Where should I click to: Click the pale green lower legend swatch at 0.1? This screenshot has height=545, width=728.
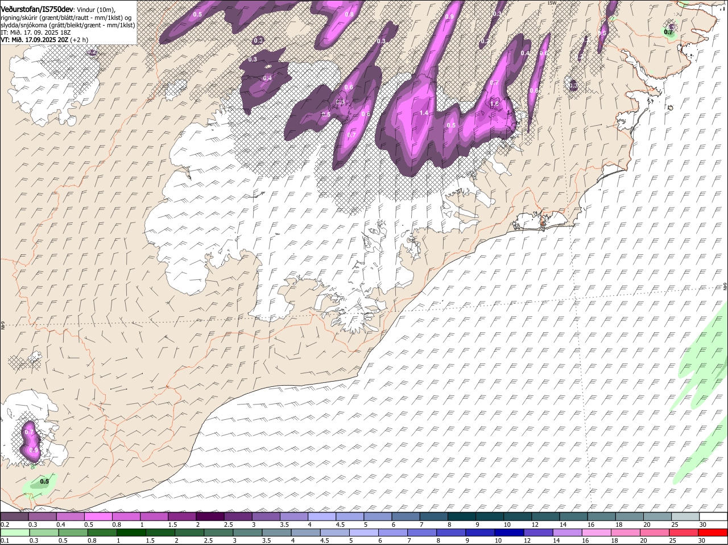click(x=15, y=533)
